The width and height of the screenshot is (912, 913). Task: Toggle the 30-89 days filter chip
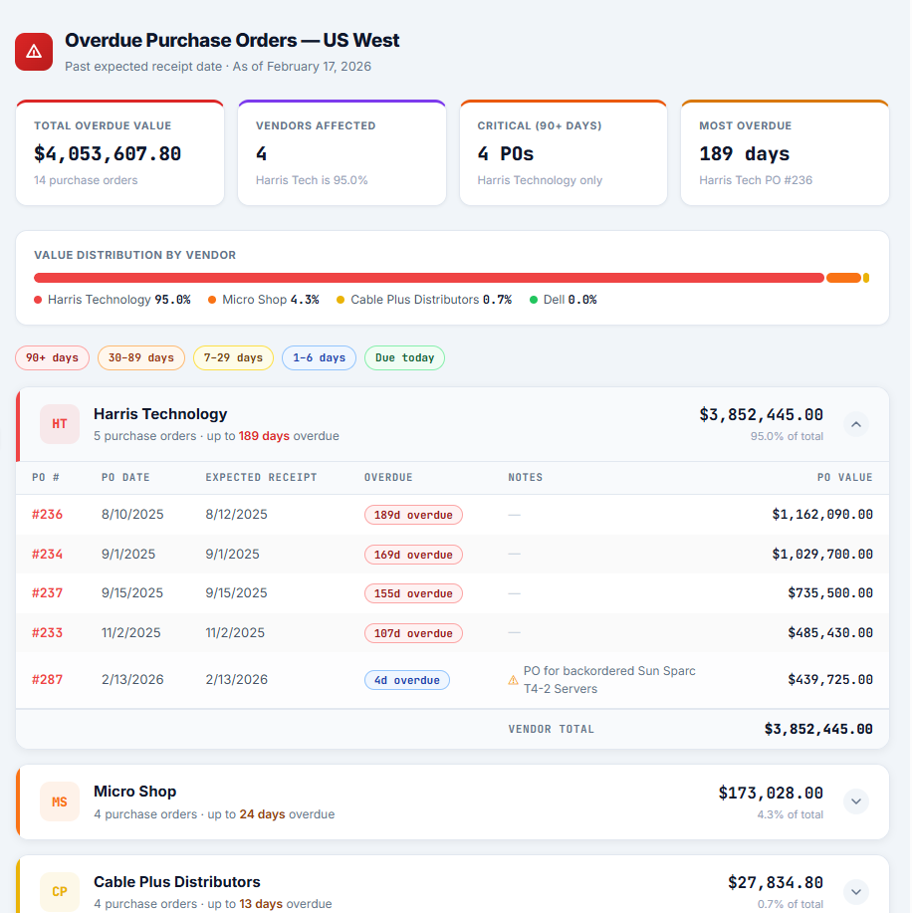pyautogui.click(x=140, y=357)
